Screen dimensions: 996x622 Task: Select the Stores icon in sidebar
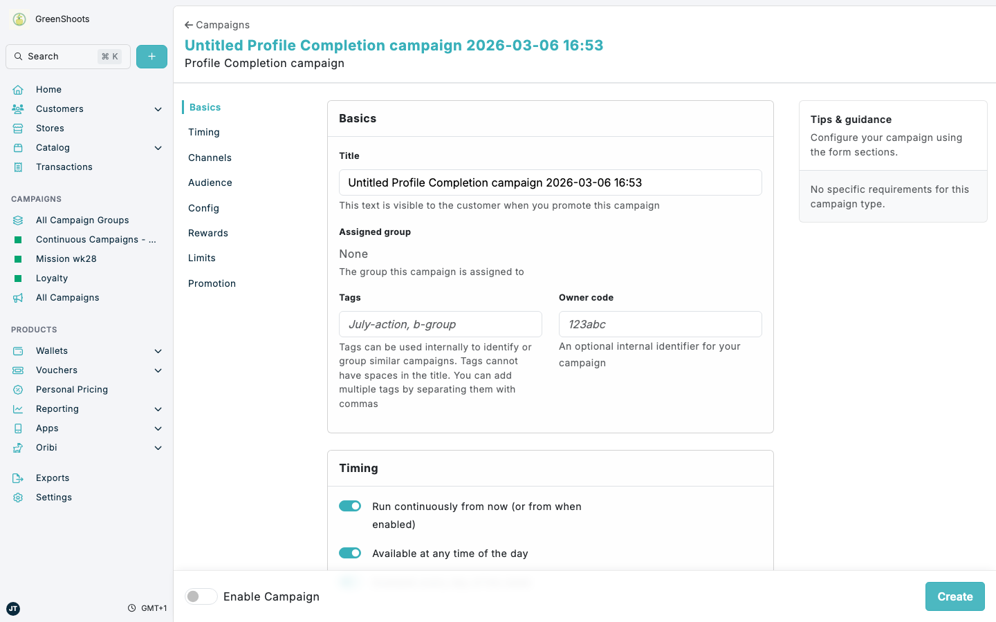[x=18, y=128]
